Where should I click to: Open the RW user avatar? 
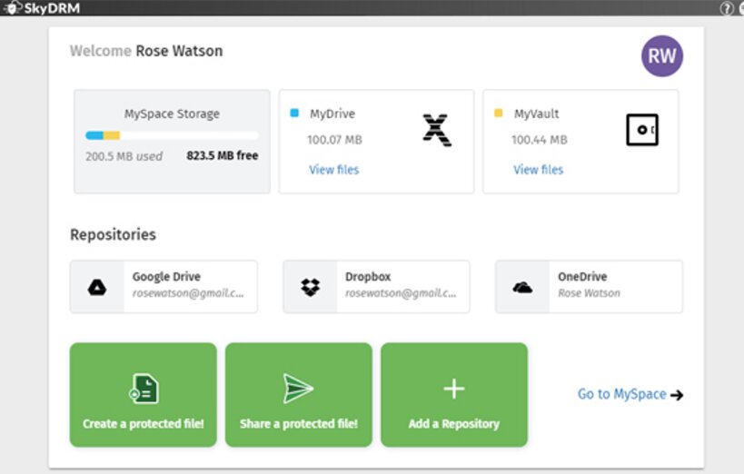(x=662, y=56)
